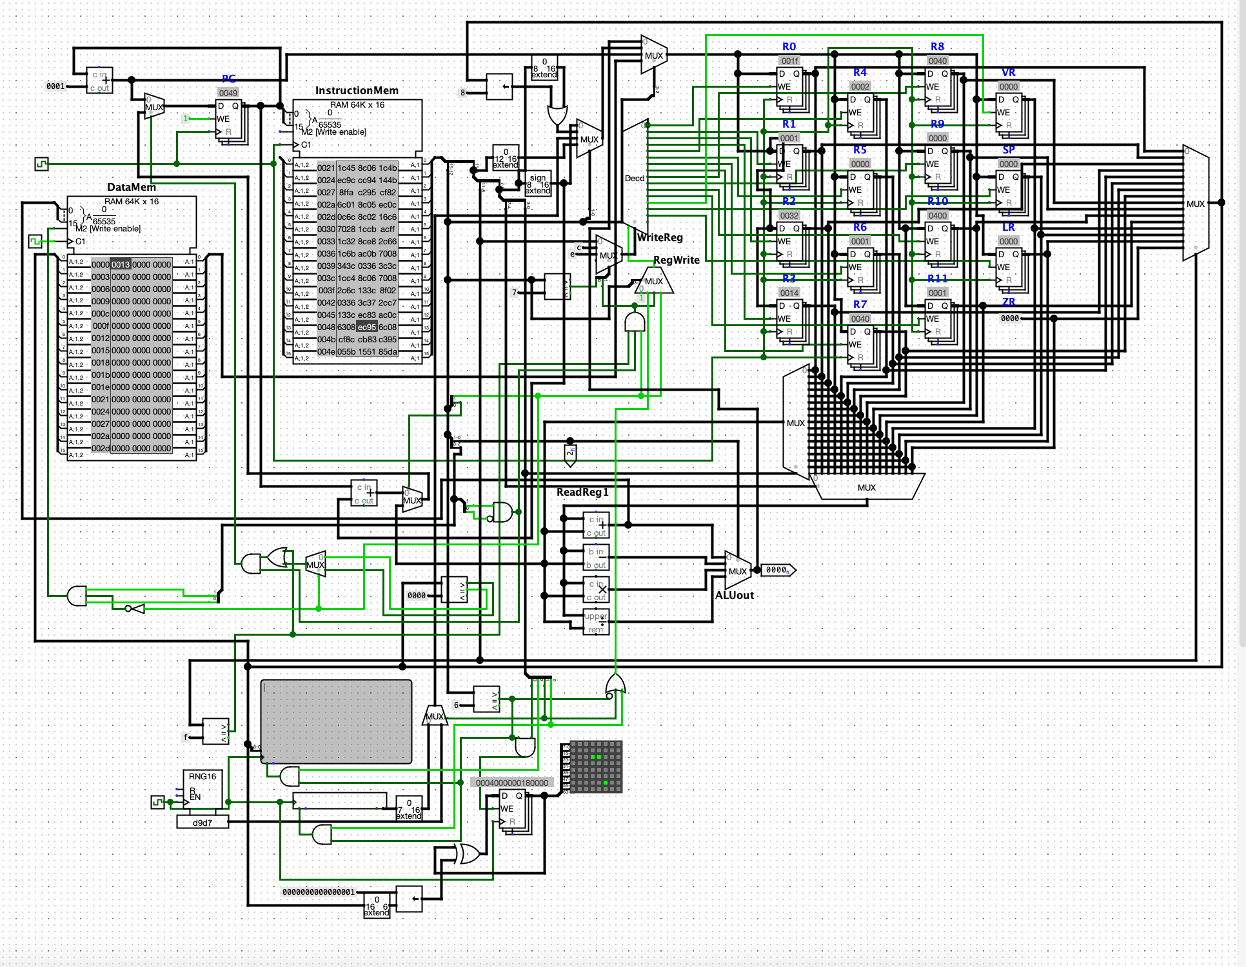Click the ALU output probe 0000
This screenshot has height=967, width=1246.
click(779, 570)
